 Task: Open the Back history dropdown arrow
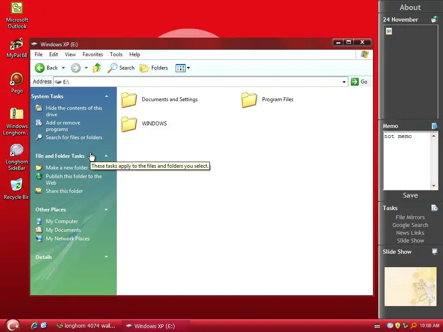pyautogui.click(x=63, y=68)
